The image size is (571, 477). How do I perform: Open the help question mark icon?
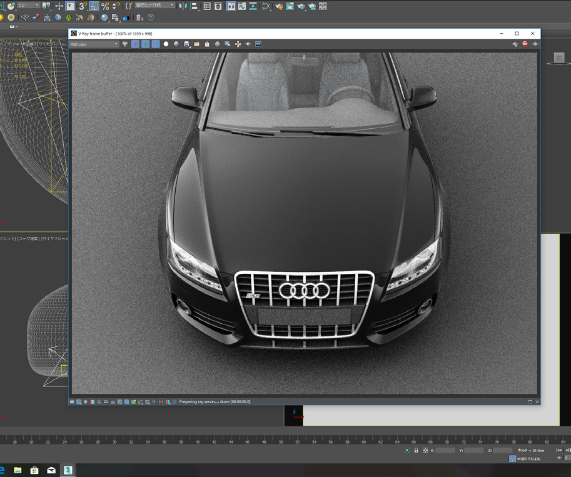151,18
